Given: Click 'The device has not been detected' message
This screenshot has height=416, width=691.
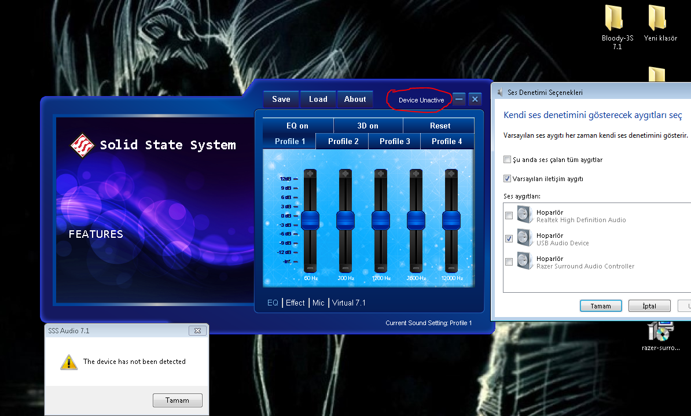Looking at the screenshot, I should (134, 362).
